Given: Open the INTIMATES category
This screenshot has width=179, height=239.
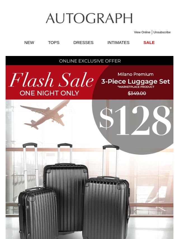Looking at the screenshot, I should coord(118,43).
